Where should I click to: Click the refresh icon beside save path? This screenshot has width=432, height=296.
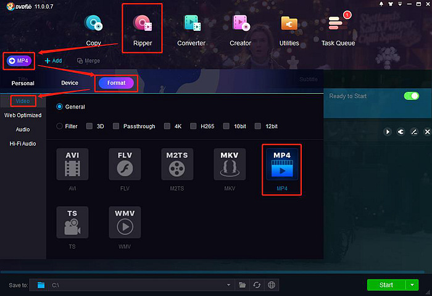point(257,285)
